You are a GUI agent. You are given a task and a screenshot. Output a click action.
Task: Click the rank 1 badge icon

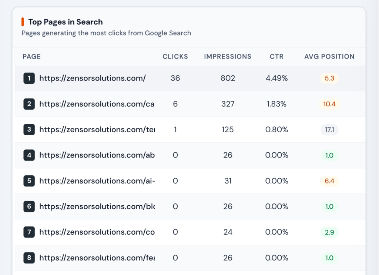point(29,78)
